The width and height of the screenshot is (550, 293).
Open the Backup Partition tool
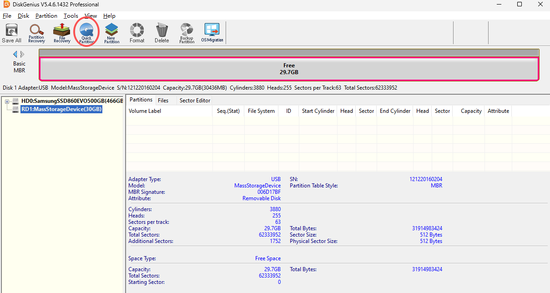coord(187,33)
